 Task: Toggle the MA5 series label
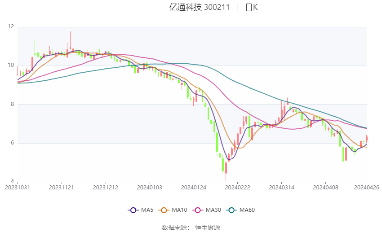click(x=147, y=210)
